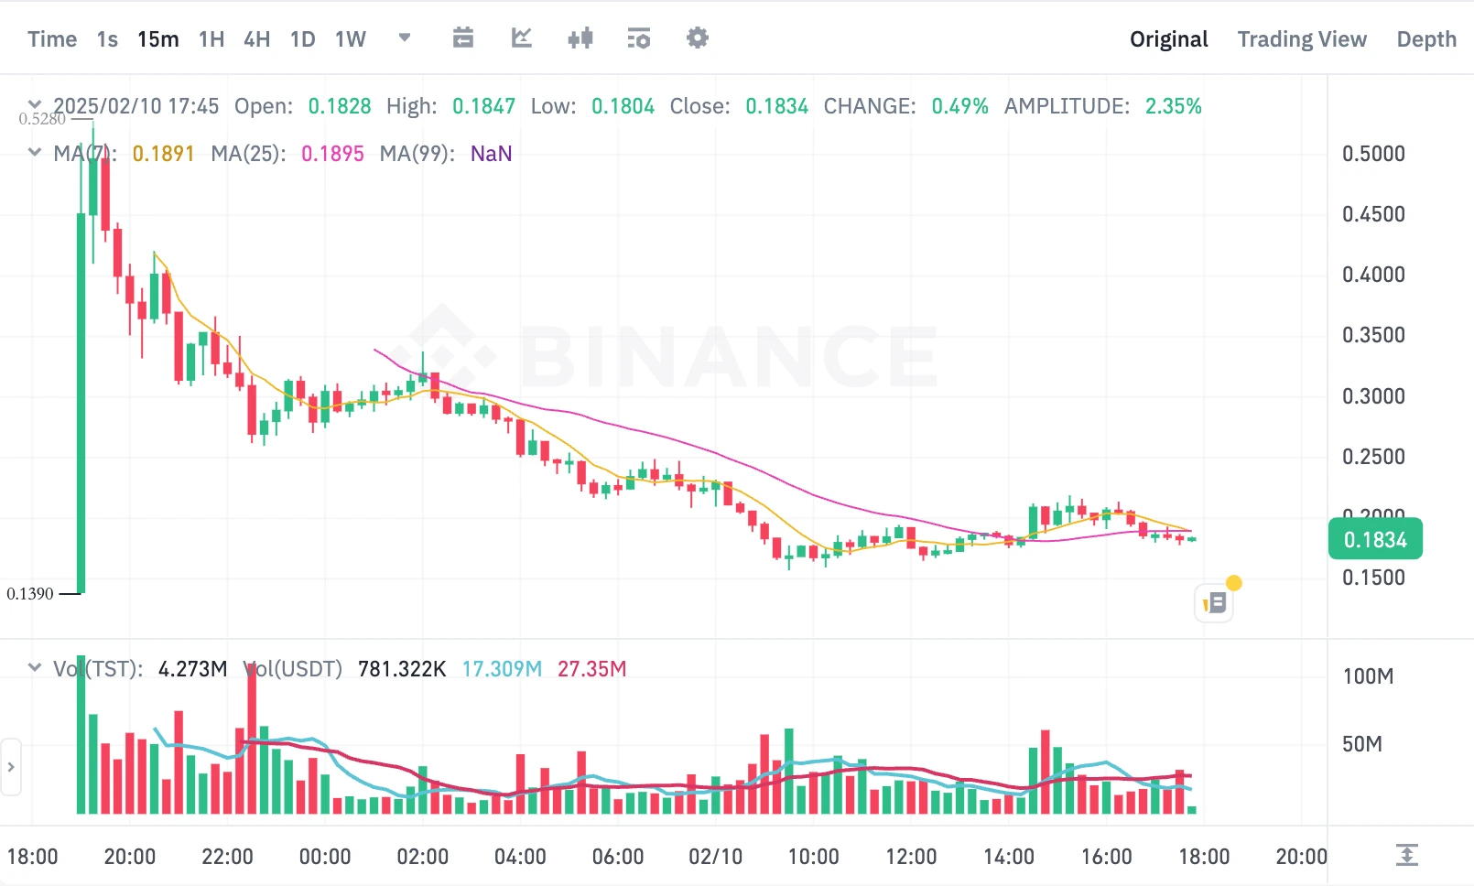
Task: Click the MA(7) value 0.1891
Action: 164,154
